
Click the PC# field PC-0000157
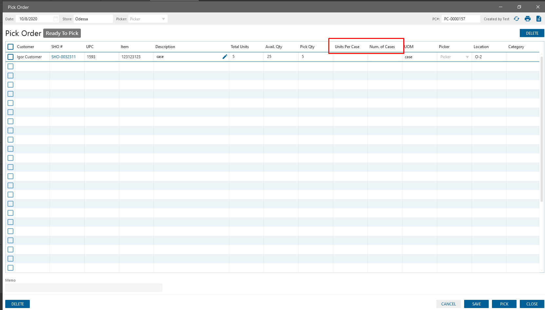point(461,19)
